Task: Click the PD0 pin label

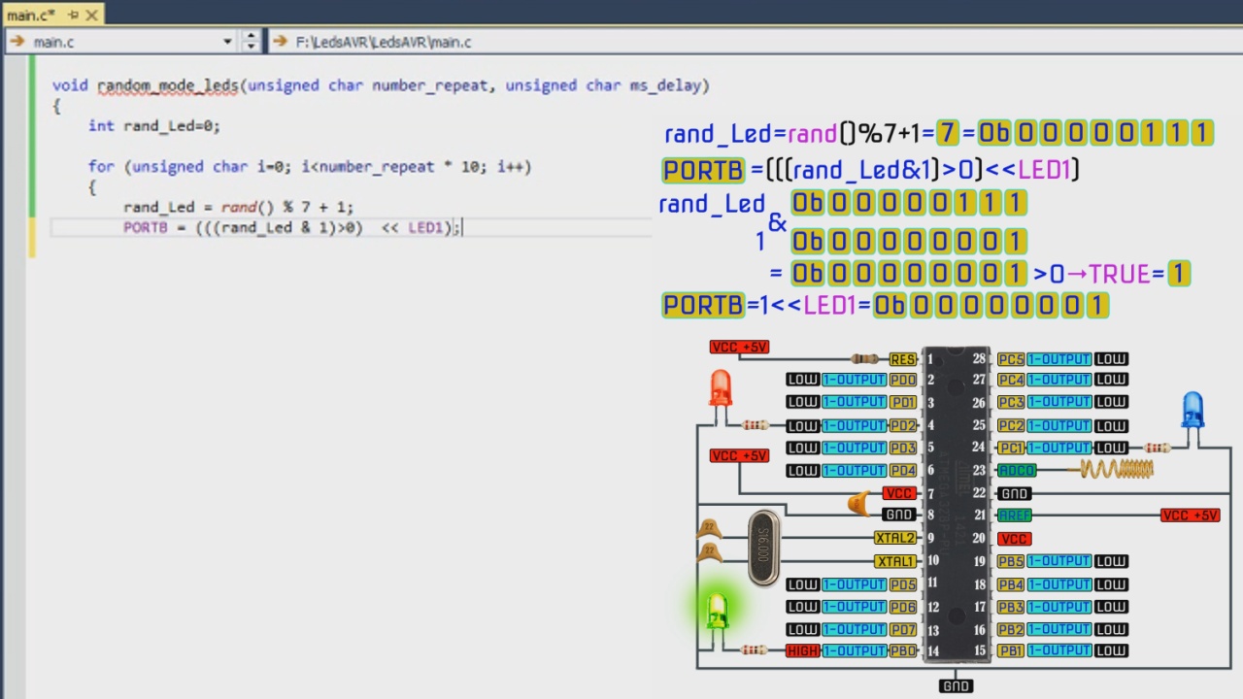Action: tap(903, 380)
